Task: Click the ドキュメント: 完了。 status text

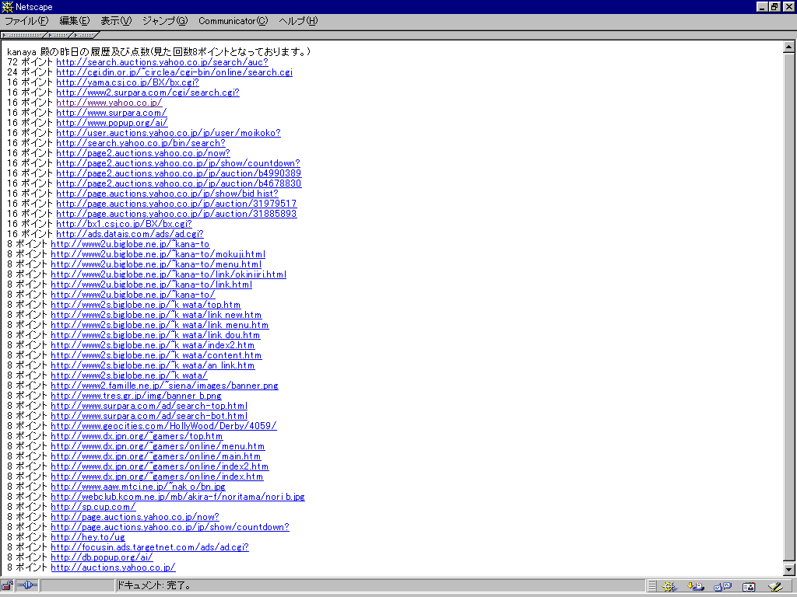Action: pos(154,586)
